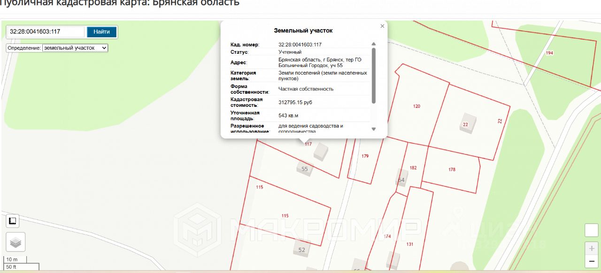Close the Земельный участок popup
The width and height of the screenshot is (601, 273).
pos(382,26)
